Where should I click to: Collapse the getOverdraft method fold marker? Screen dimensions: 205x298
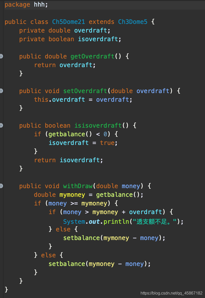pyautogui.click(x=1, y=56)
